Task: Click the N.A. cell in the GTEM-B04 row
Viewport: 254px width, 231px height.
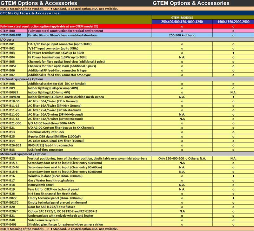Action: [x=182, y=57]
